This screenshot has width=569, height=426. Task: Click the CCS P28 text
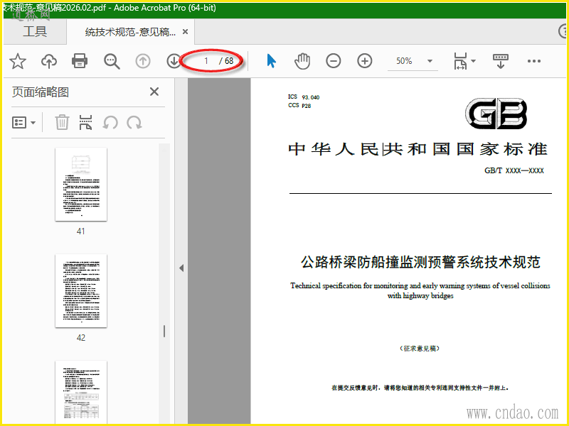(299, 105)
